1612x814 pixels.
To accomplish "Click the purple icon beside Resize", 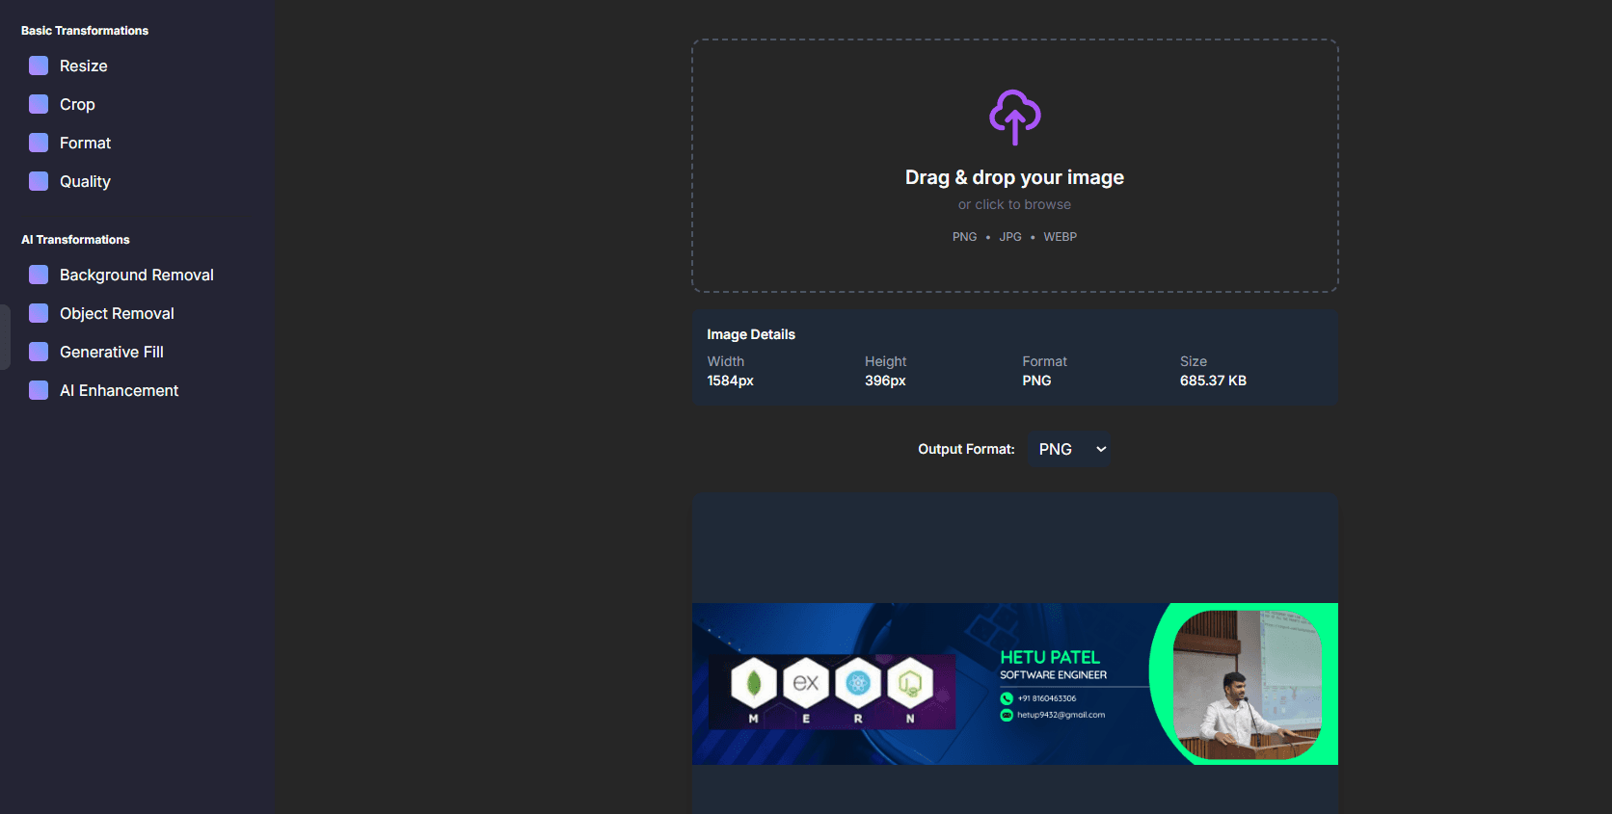I will click(x=39, y=66).
